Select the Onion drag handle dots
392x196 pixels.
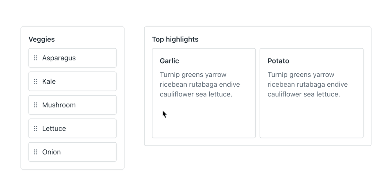tap(35, 152)
